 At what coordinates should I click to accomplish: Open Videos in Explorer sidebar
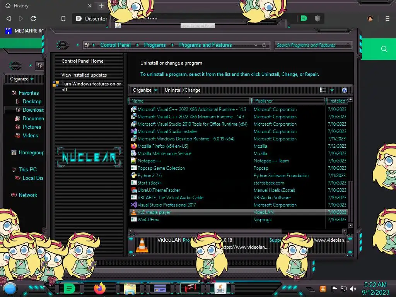(x=30, y=135)
